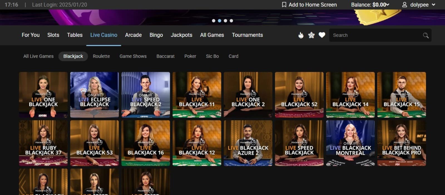Expand the Balance $0.00 dropdown
The width and height of the screenshot is (445, 195).
(x=370, y=5)
